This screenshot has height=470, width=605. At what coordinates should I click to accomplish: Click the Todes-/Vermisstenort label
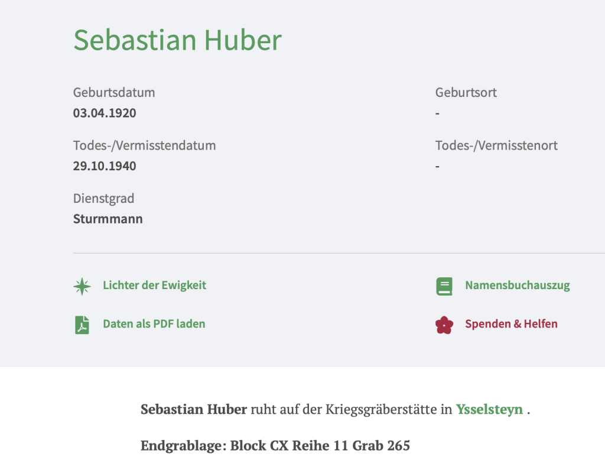pos(496,145)
